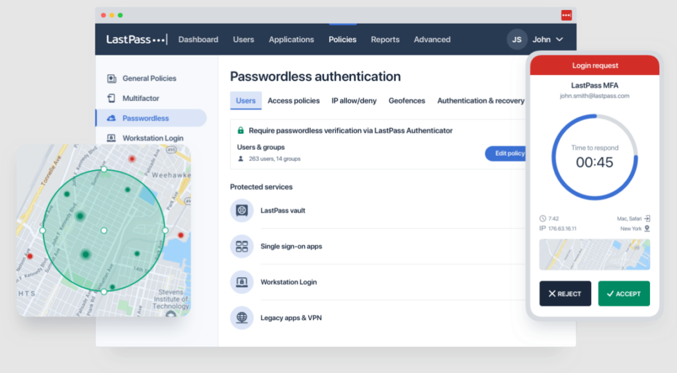Select Multifactor in sidebar
This screenshot has width=677, height=373.
point(141,98)
